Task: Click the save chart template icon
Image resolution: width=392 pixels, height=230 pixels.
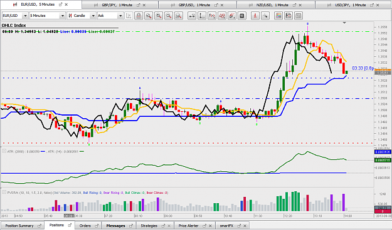Action: pos(289,16)
